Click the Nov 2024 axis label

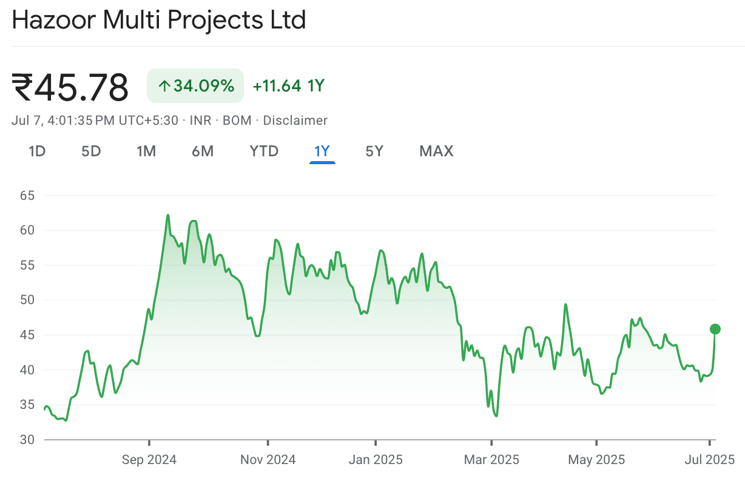click(268, 460)
